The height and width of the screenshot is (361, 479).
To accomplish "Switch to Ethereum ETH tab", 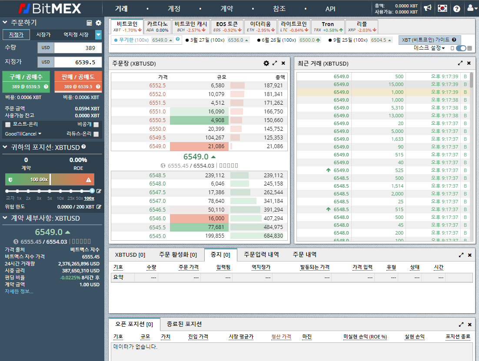I will pos(260,26).
